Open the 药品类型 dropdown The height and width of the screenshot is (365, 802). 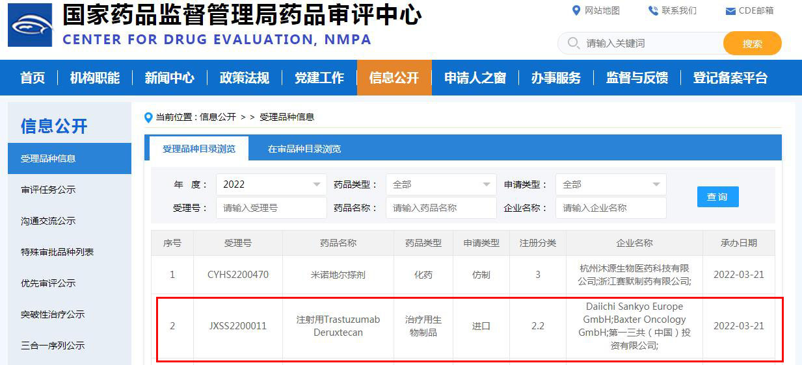pos(441,184)
